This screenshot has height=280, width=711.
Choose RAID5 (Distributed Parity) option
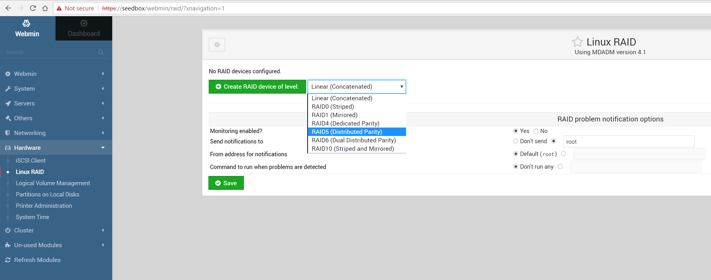(x=357, y=132)
